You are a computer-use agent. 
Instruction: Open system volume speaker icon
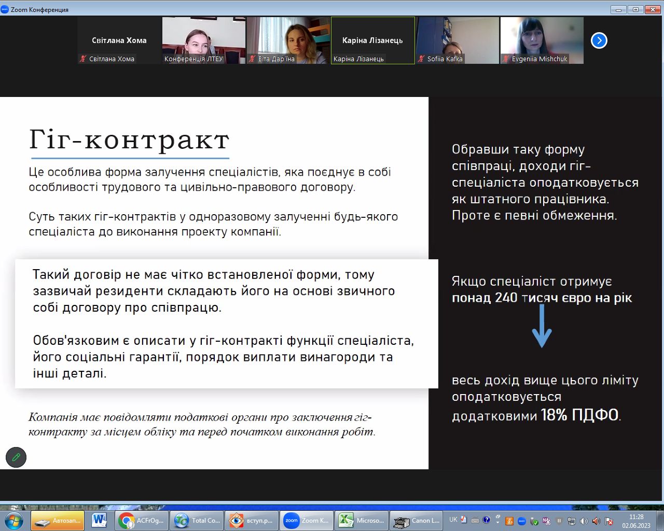click(x=584, y=521)
